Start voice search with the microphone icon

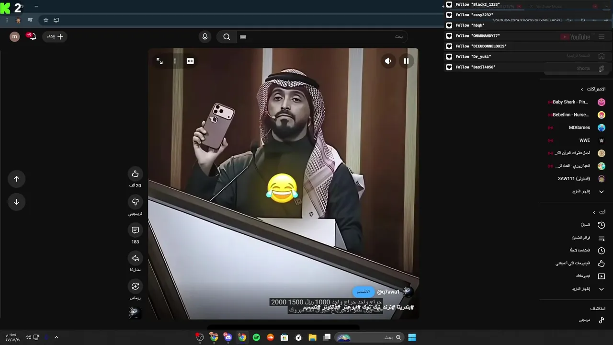tap(205, 36)
